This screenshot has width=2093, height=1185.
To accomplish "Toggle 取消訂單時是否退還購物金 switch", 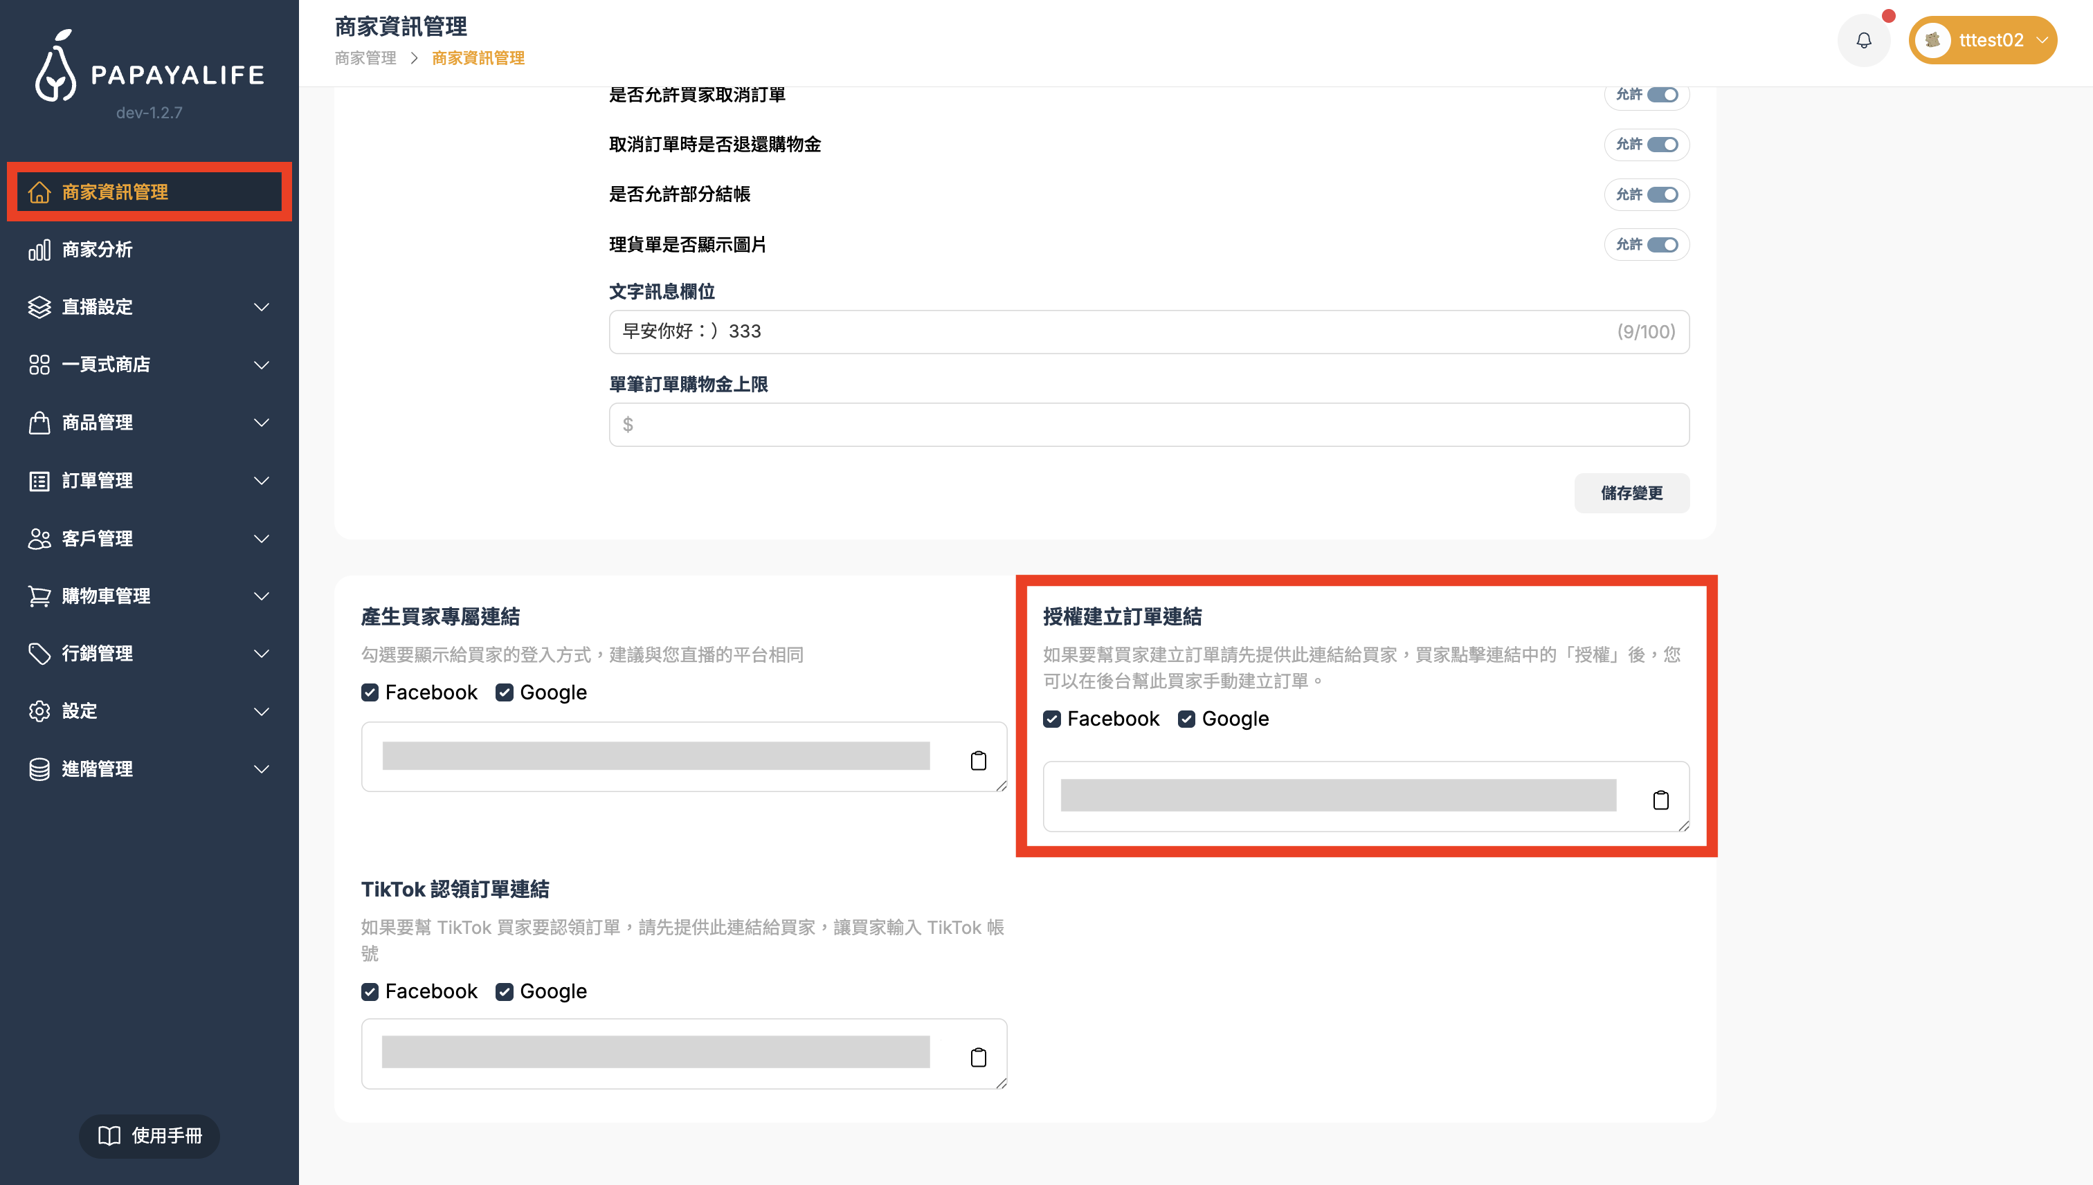I will tap(1662, 145).
